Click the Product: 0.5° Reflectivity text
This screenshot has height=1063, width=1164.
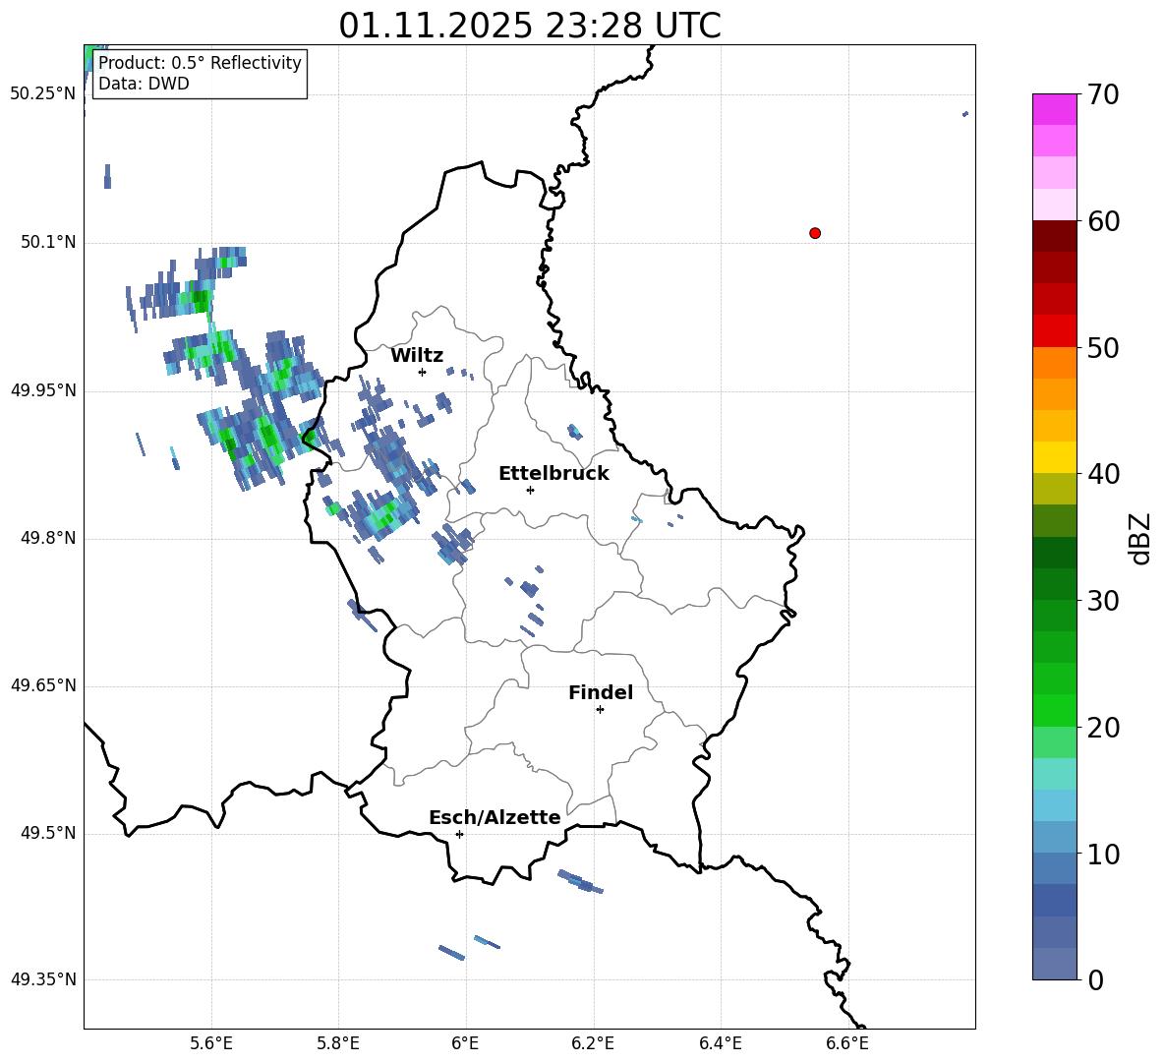(201, 62)
